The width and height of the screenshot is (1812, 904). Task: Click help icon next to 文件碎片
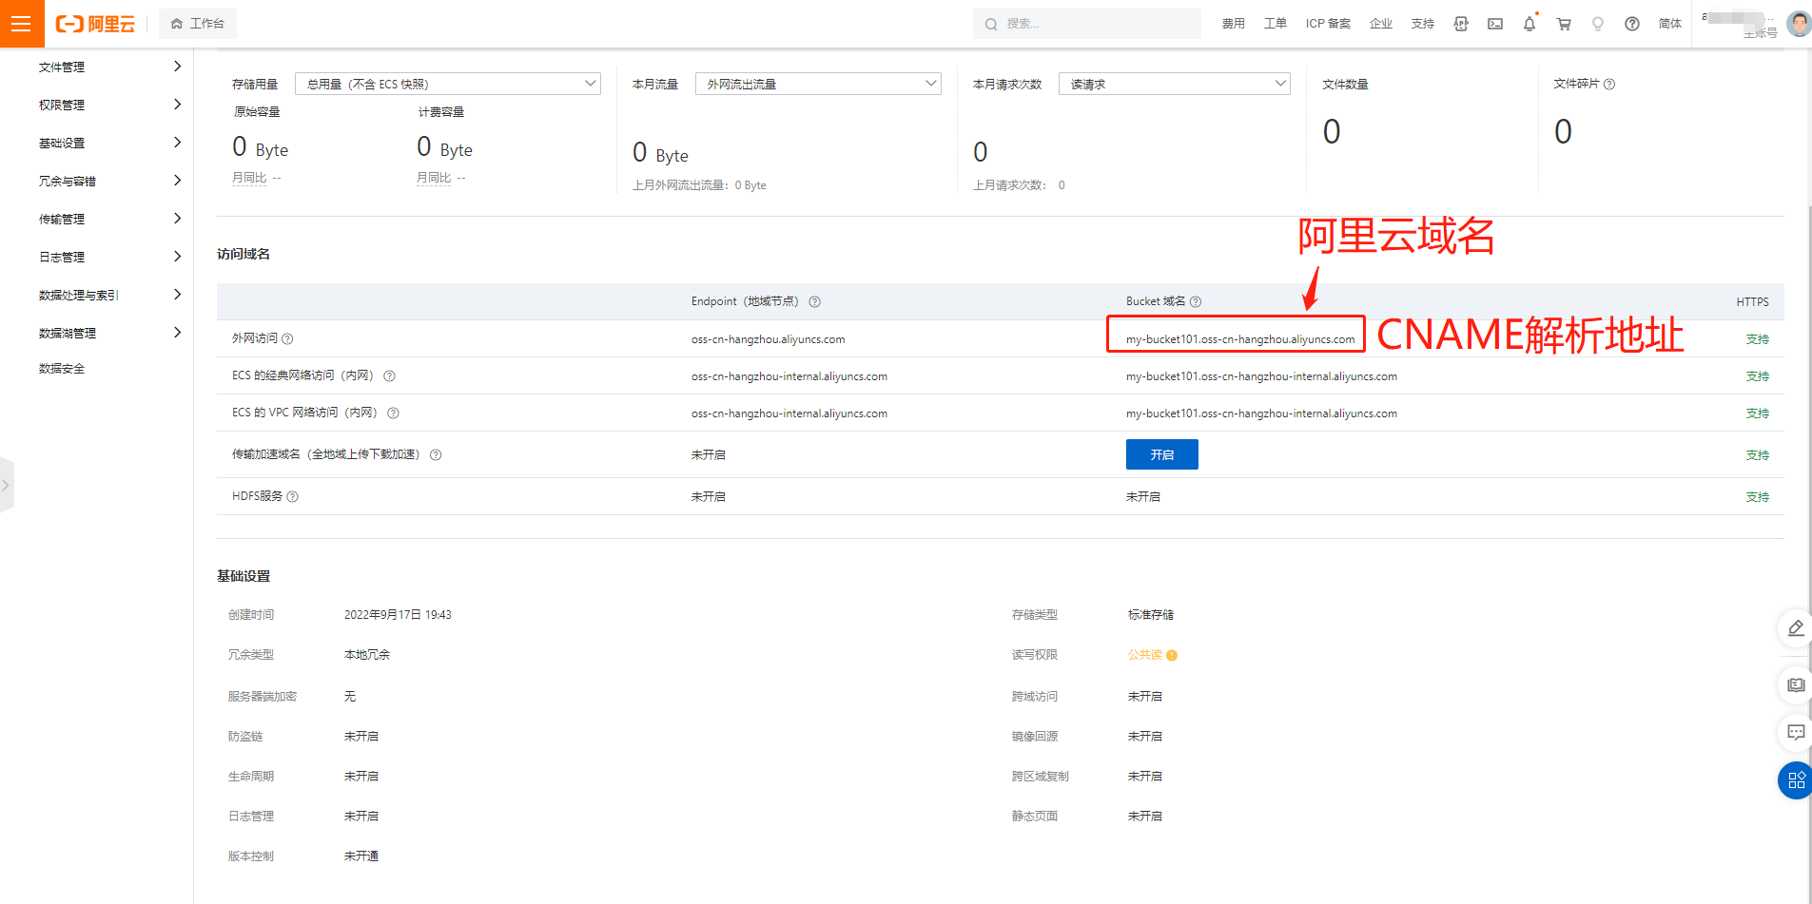coord(1609,84)
